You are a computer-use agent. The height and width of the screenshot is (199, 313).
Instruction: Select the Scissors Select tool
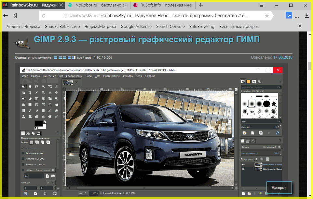tap(57, 86)
